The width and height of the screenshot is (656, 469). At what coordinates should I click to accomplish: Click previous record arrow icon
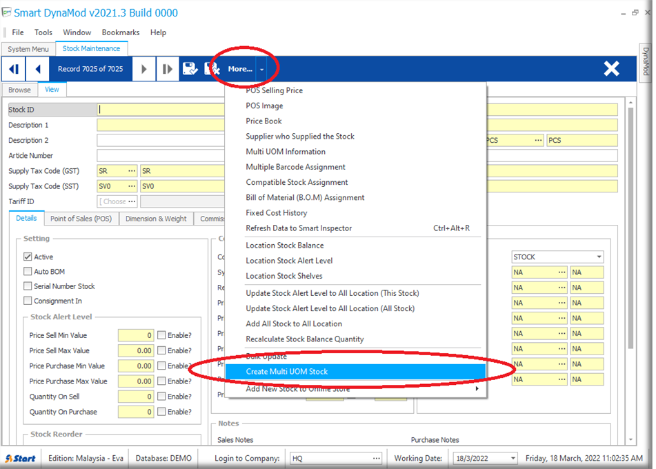38,69
